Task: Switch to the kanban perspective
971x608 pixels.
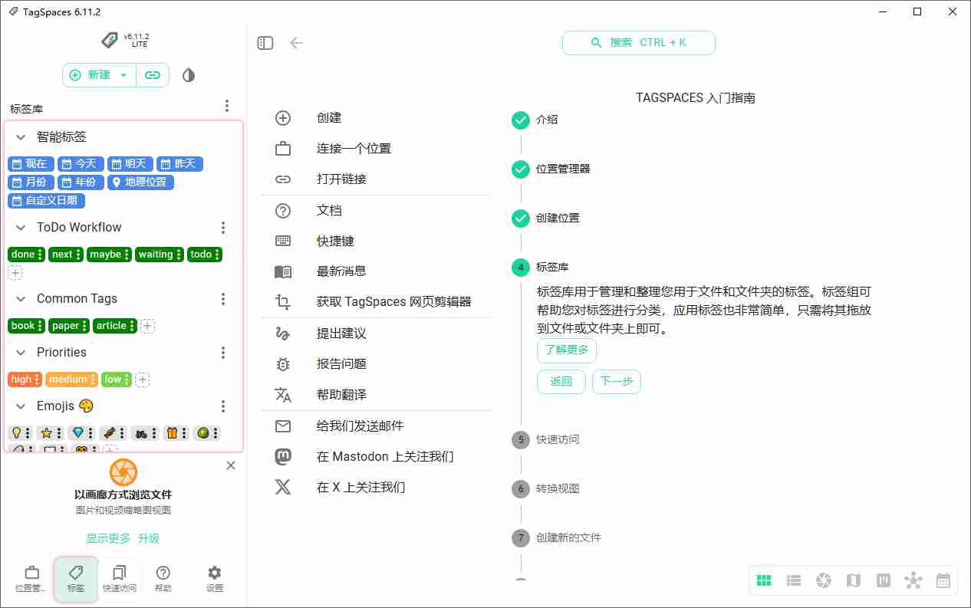Action: pos(884,580)
